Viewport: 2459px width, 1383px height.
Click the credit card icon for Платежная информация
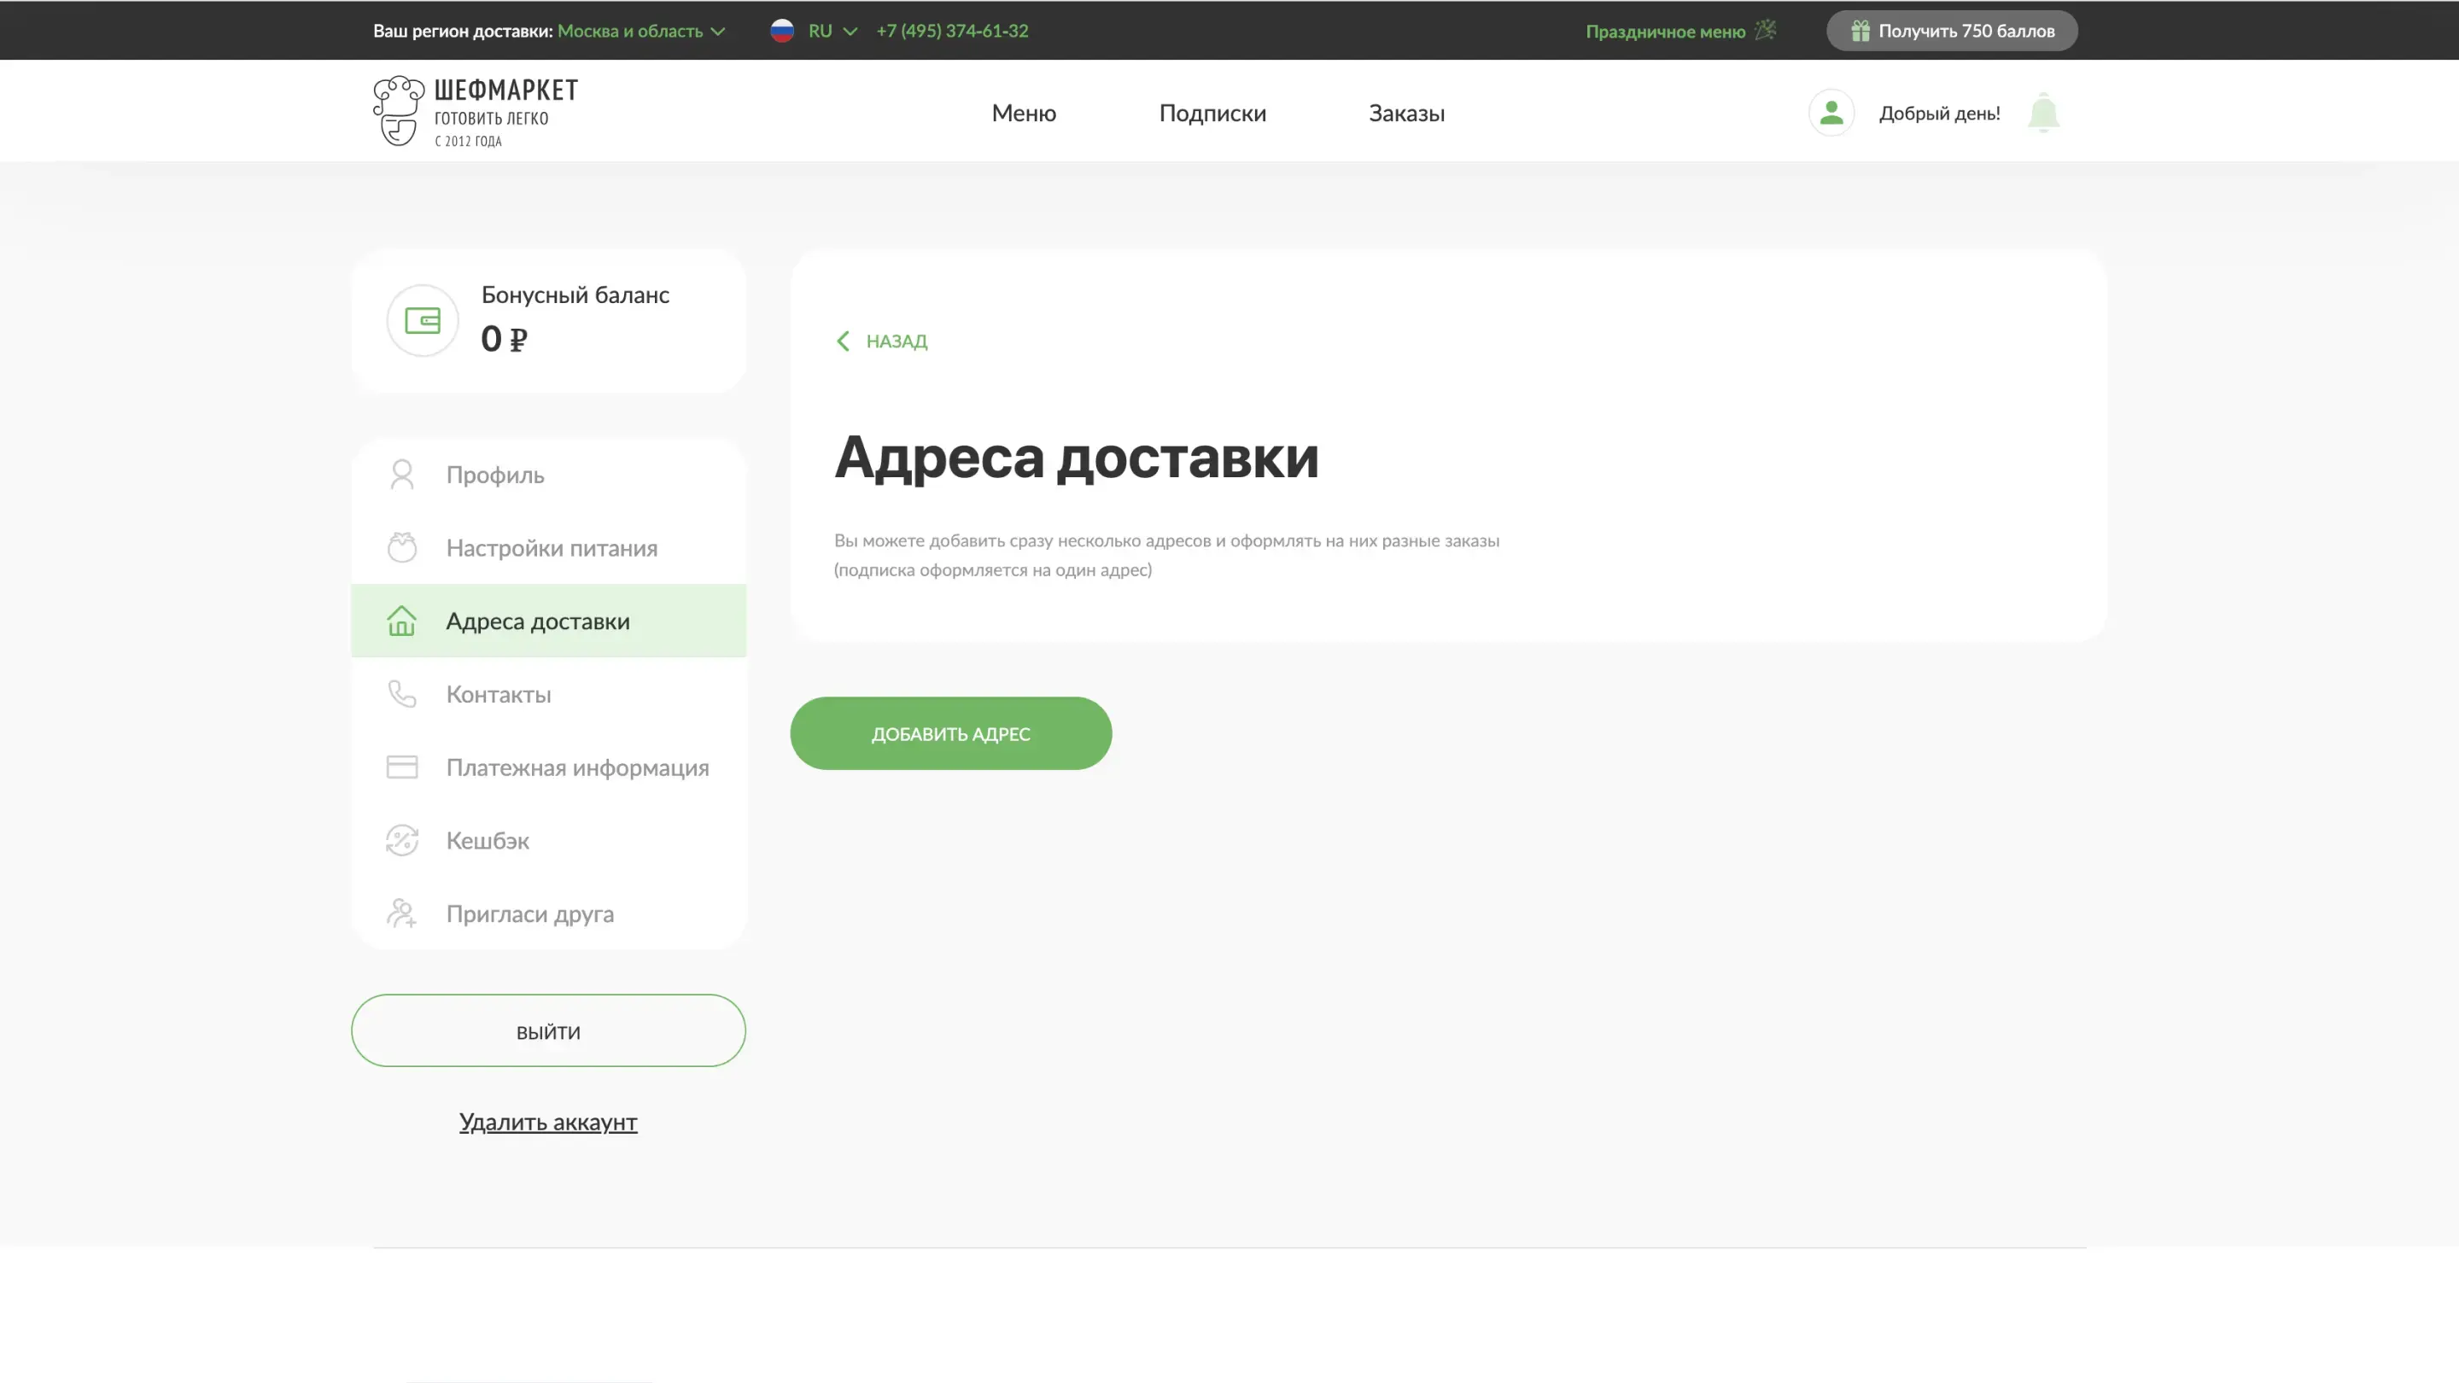tap(401, 767)
